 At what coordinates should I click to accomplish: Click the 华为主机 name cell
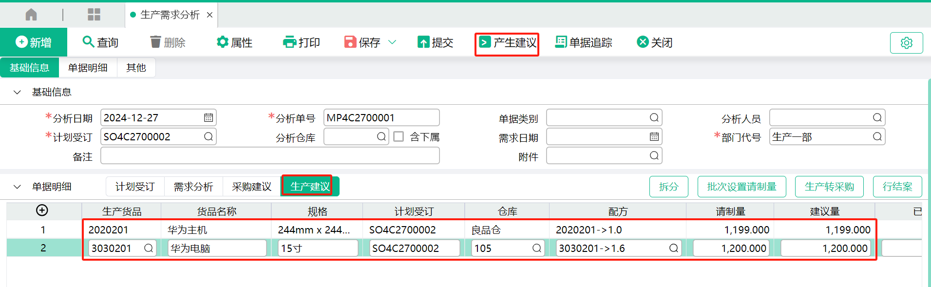coord(216,230)
